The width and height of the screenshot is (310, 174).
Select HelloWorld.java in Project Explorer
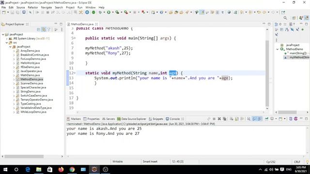(30, 63)
